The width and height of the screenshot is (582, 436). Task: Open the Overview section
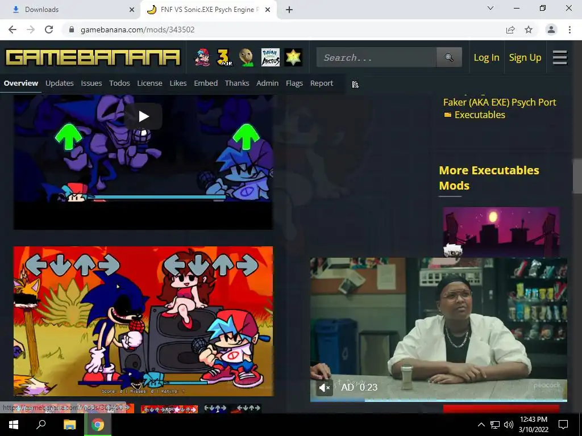coord(21,83)
